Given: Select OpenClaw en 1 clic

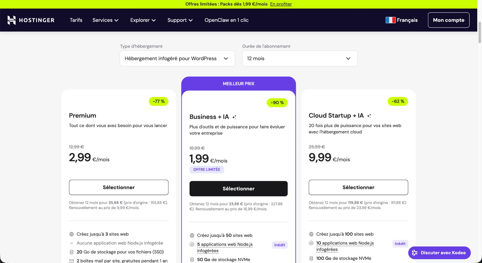Looking at the screenshot, I should coord(226,20).
